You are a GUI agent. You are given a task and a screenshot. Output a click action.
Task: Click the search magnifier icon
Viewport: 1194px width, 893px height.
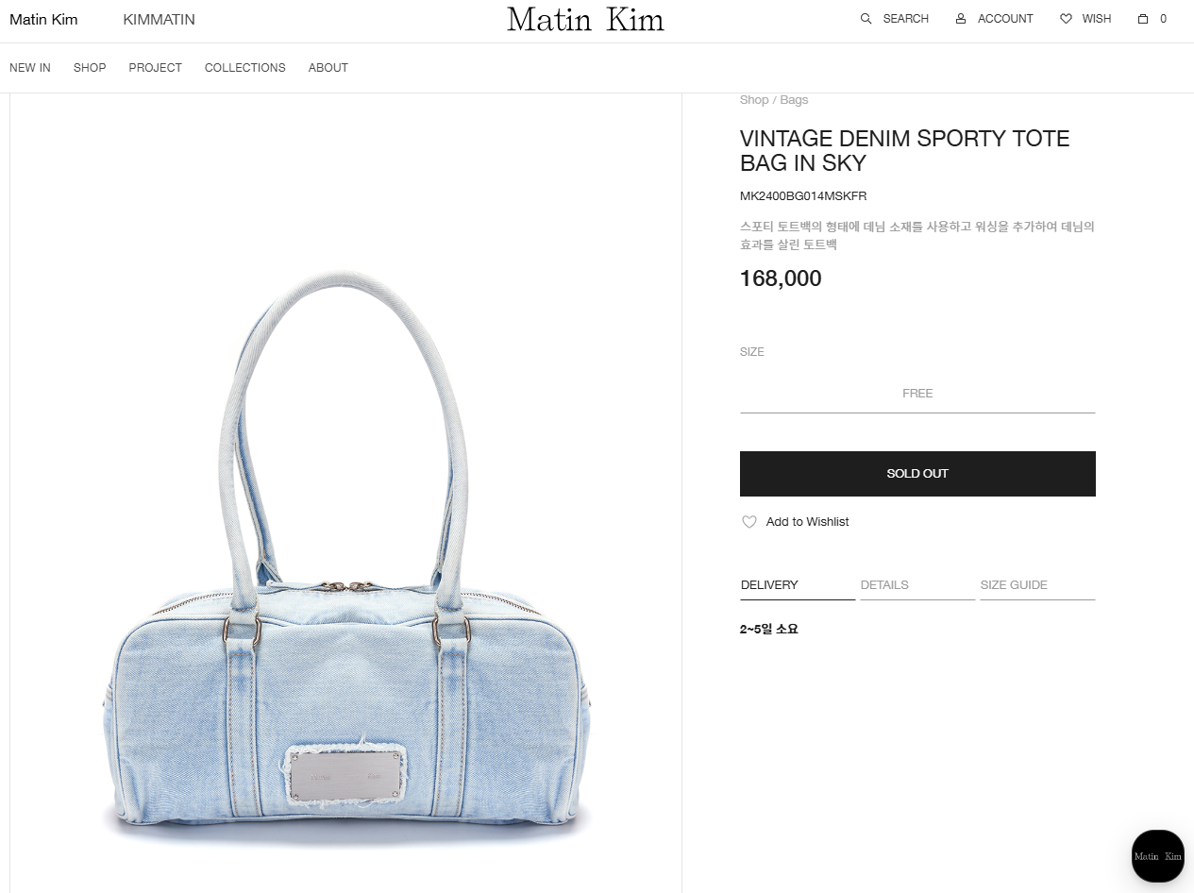pyautogui.click(x=866, y=19)
